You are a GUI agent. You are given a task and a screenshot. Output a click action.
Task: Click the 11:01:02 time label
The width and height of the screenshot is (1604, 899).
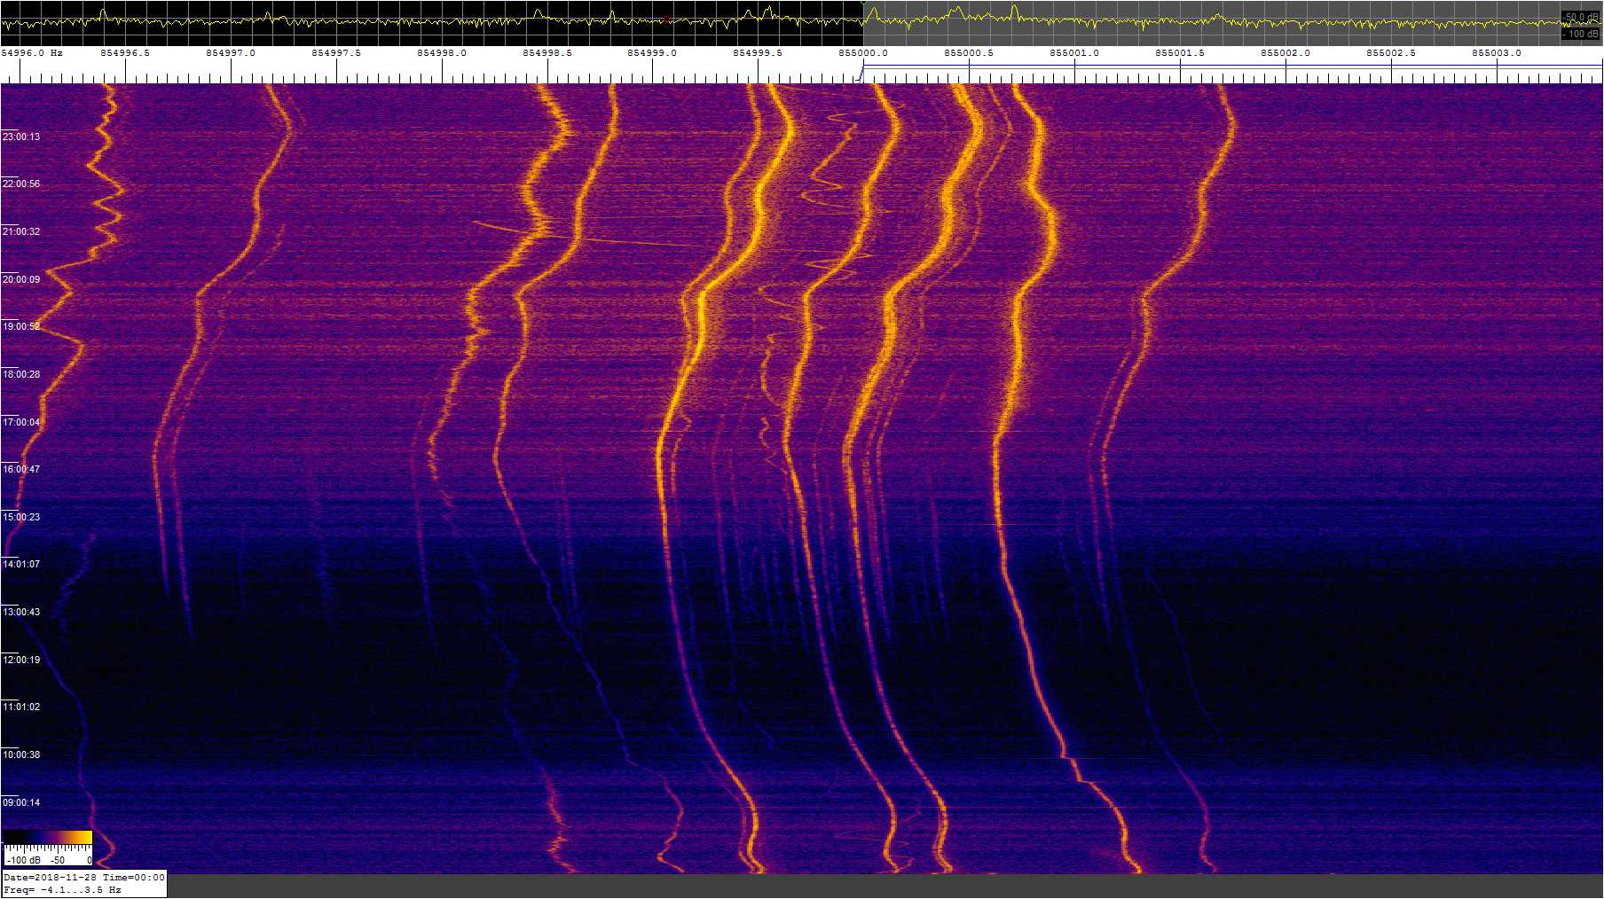pyautogui.click(x=21, y=707)
